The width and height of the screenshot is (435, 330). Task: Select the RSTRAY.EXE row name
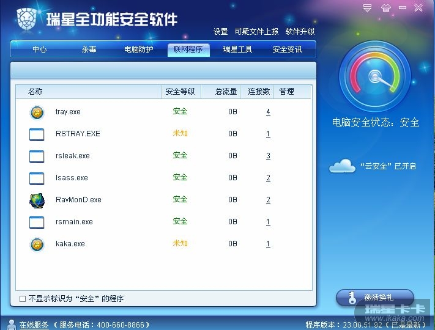(78, 134)
